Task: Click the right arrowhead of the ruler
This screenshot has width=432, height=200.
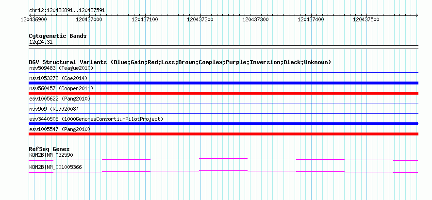Action: coord(417,15)
